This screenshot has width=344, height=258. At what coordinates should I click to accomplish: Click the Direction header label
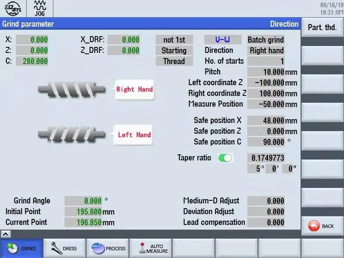(x=284, y=24)
